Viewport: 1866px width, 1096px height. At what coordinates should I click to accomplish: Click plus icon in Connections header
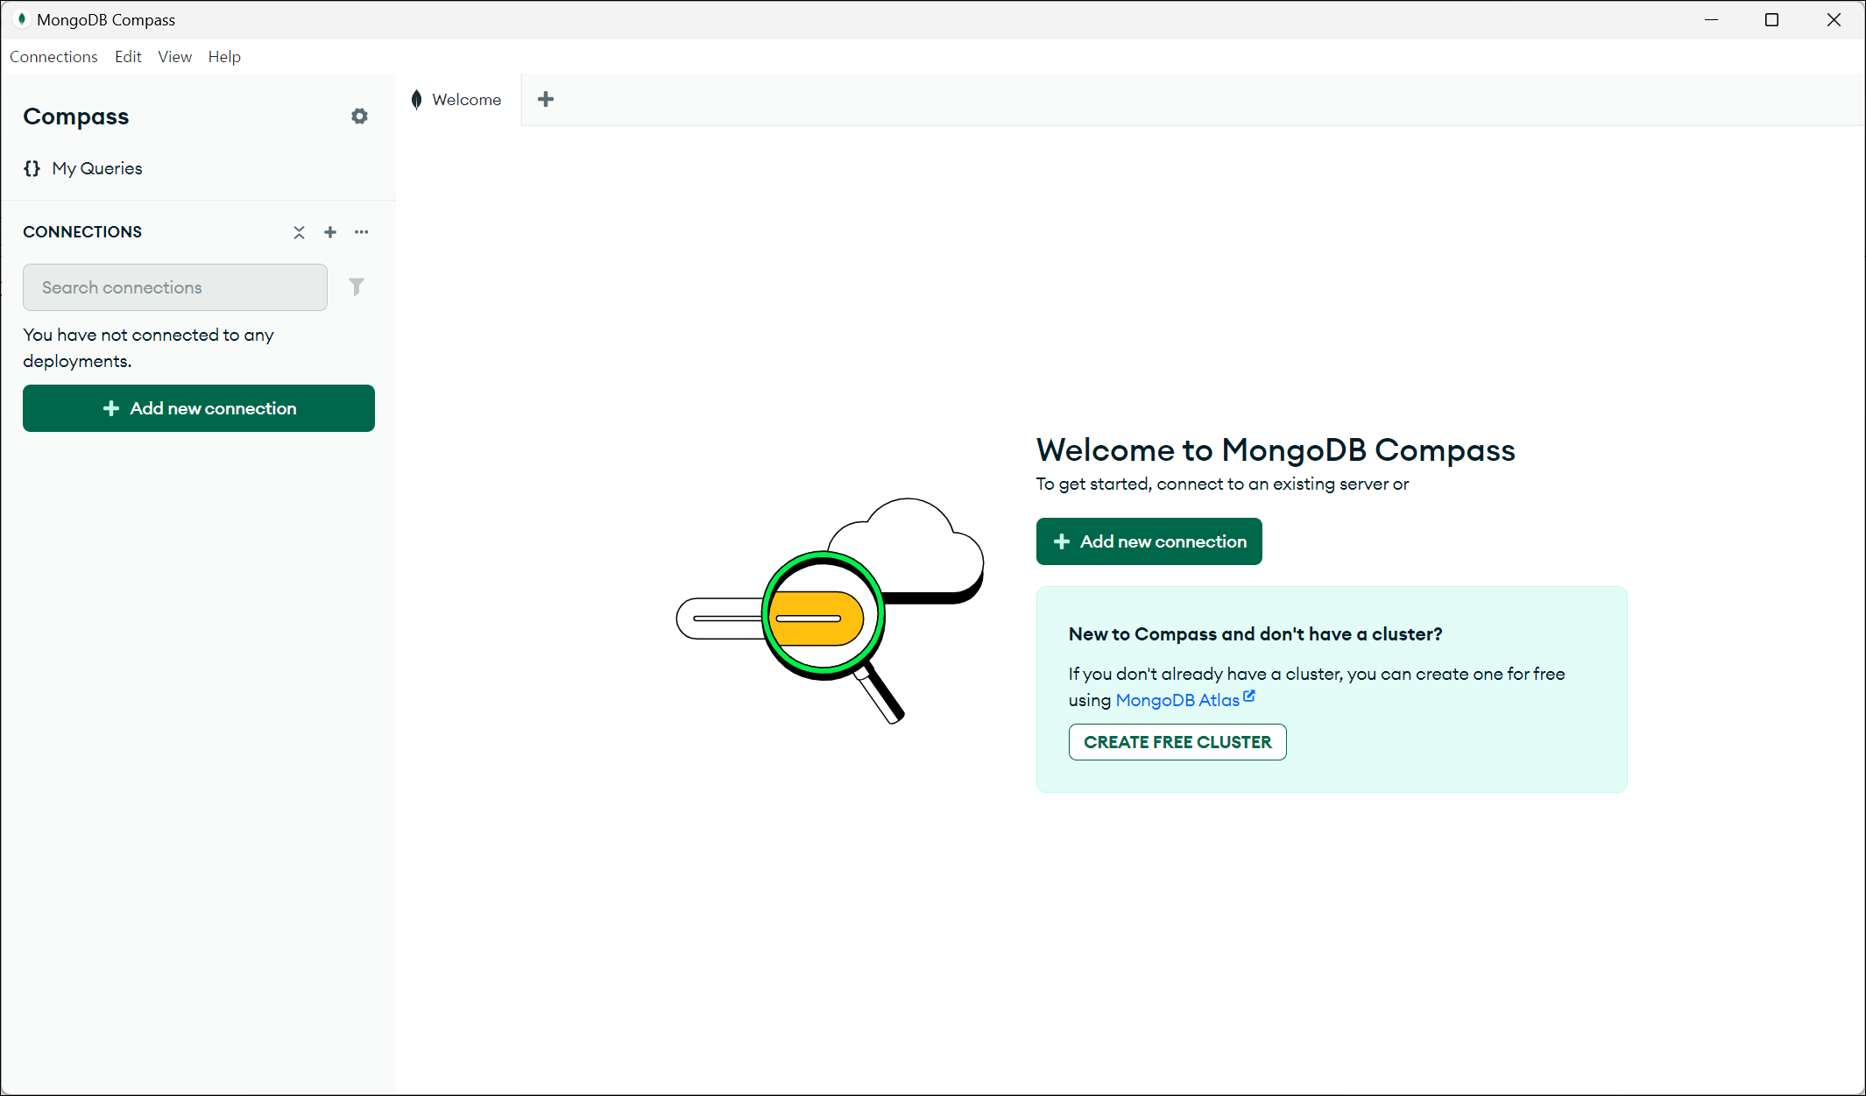pyautogui.click(x=330, y=232)
